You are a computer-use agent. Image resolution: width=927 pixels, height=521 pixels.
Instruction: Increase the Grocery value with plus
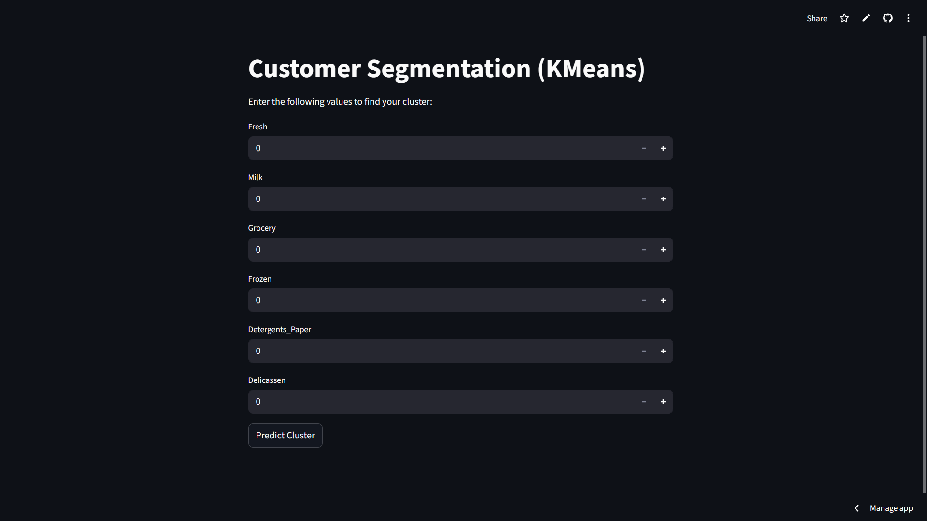point(663,250)
